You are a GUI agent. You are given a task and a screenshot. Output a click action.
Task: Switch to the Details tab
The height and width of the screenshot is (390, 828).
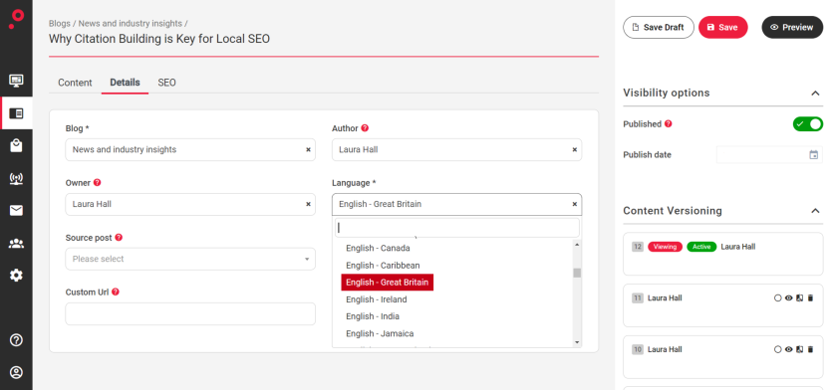pos(125,83)
